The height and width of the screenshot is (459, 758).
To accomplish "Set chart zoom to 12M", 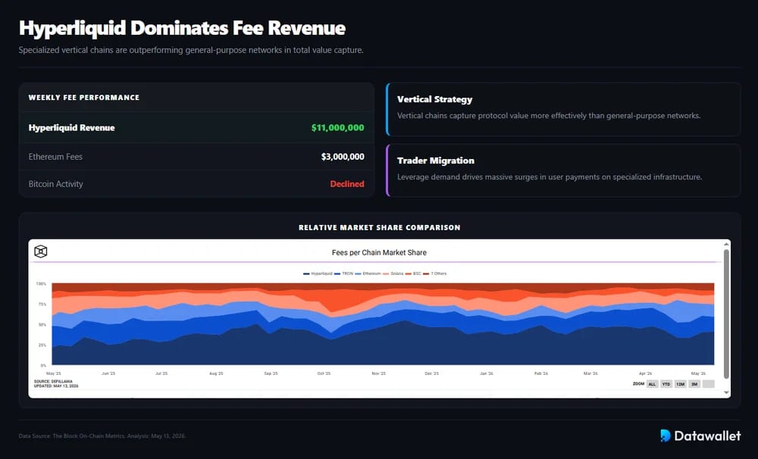I will pyautogui.click(x=680, y=384).
